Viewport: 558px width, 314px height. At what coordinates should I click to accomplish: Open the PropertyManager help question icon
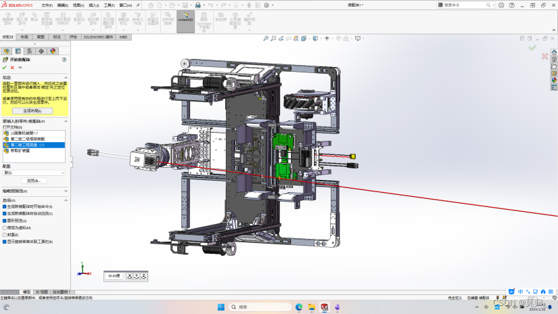[x=64, y=60]
